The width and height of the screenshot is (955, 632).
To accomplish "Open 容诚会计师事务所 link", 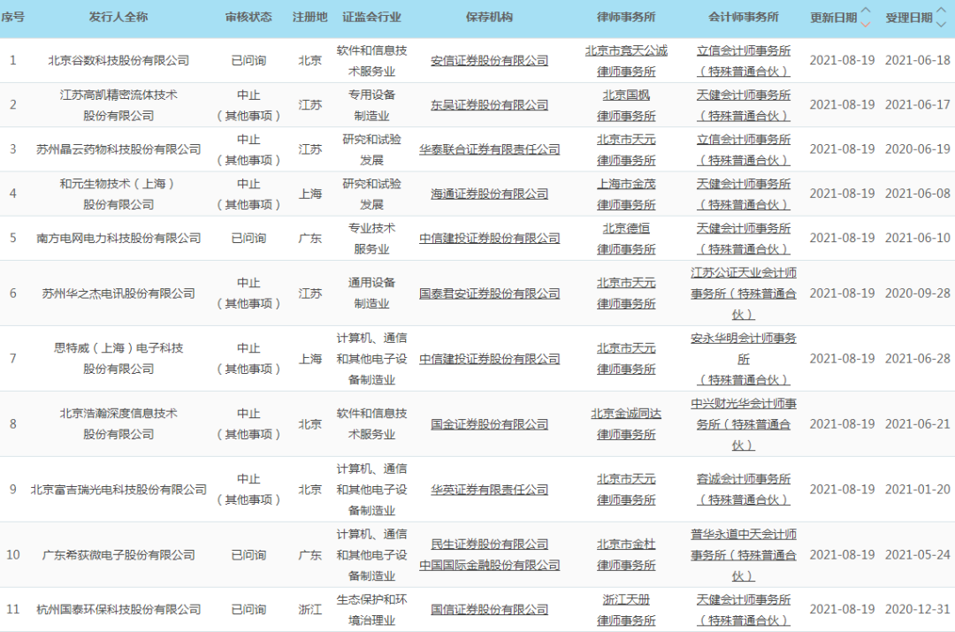I will pyautogui.click(x=744, y=490).
